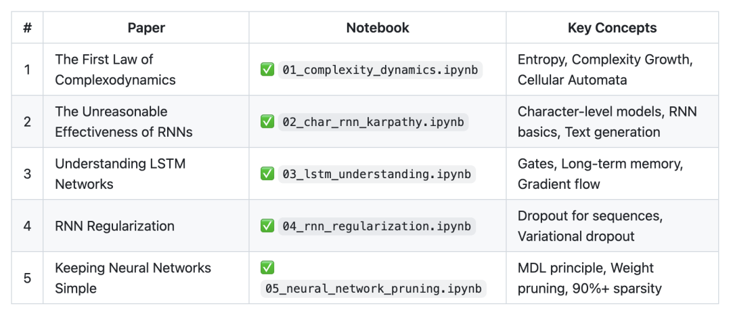Click the Key Concepts column header
The height and width of the screenshot is (317, 731).
(x=612, y=28)
